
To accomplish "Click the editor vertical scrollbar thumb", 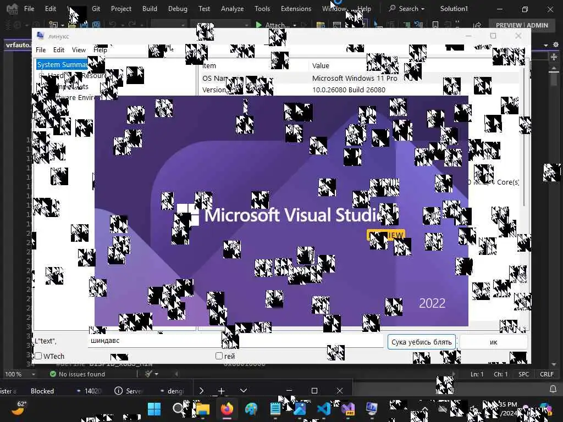I will coord(554,79).
